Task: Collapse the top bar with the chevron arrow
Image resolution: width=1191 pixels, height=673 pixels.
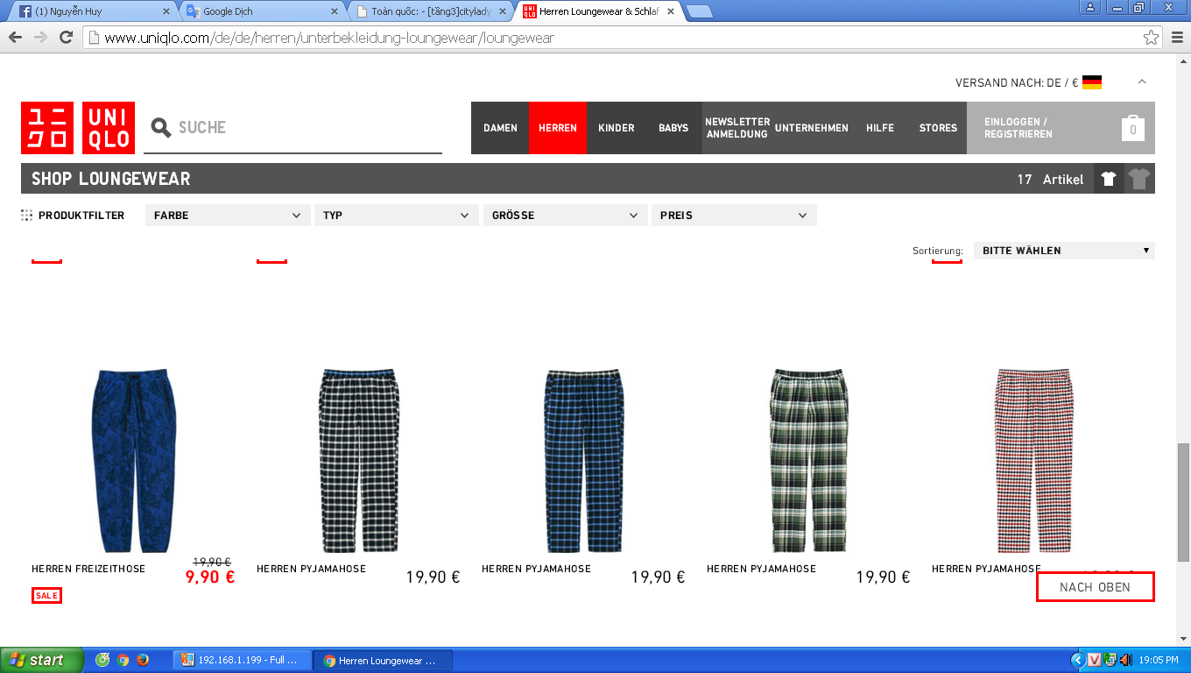Action: [1141, 82]
